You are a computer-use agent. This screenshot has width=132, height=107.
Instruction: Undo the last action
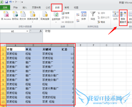[x=11, y=2]
